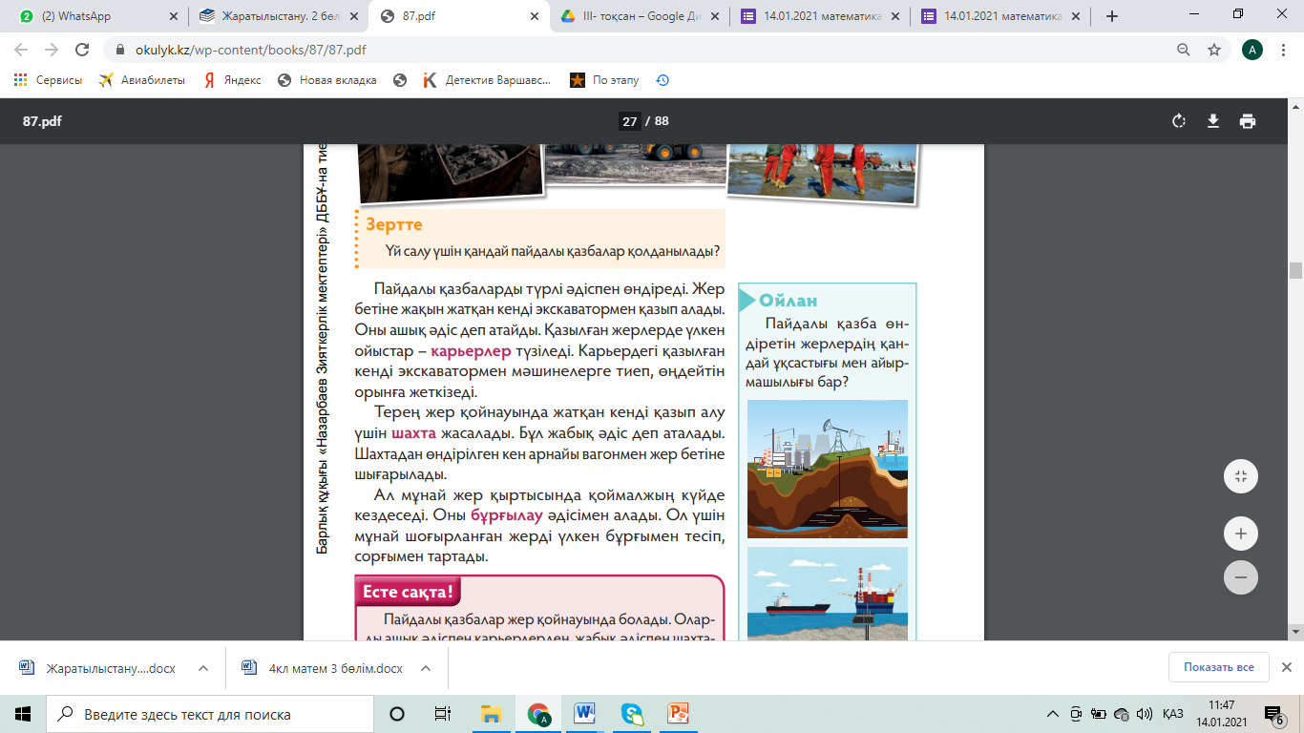Open the Apps grid in bookmarks bar
This screenshot has height=733, width=1304.
[20, 80]
